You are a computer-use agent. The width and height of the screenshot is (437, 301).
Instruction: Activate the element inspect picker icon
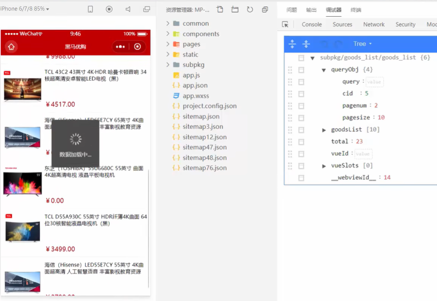coord(285,24)
